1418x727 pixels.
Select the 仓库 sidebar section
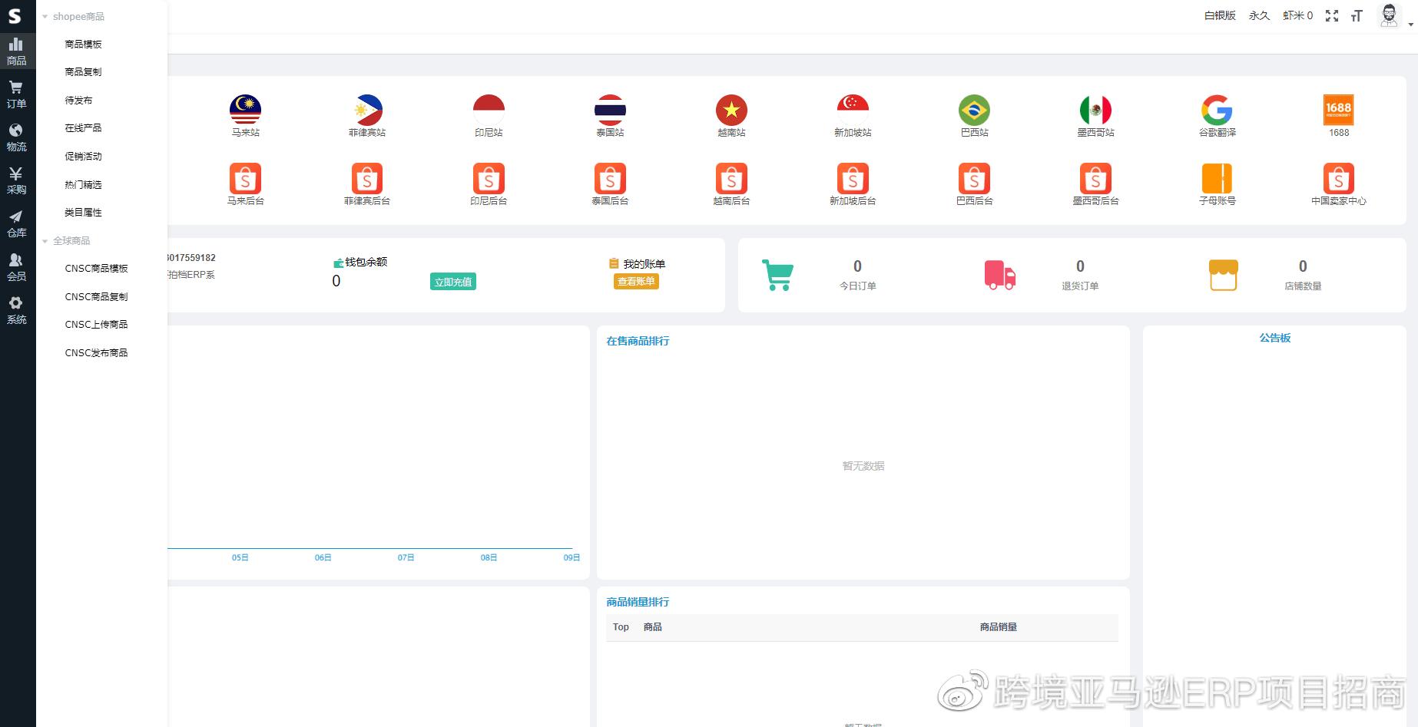16,223
